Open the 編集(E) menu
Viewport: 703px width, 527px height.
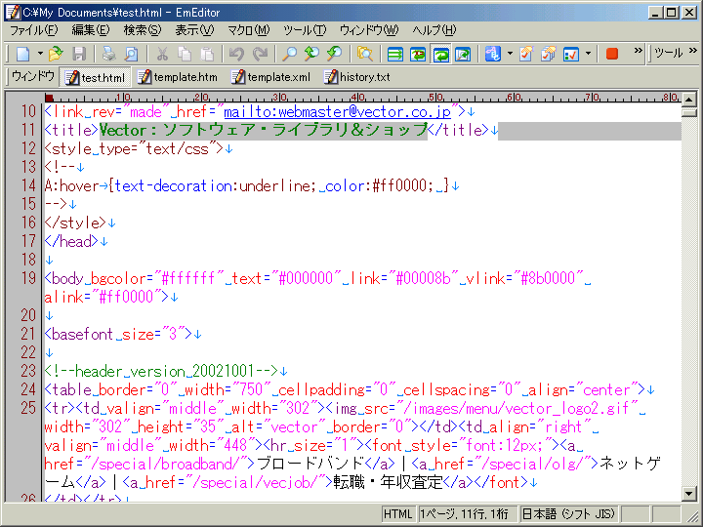91,30
